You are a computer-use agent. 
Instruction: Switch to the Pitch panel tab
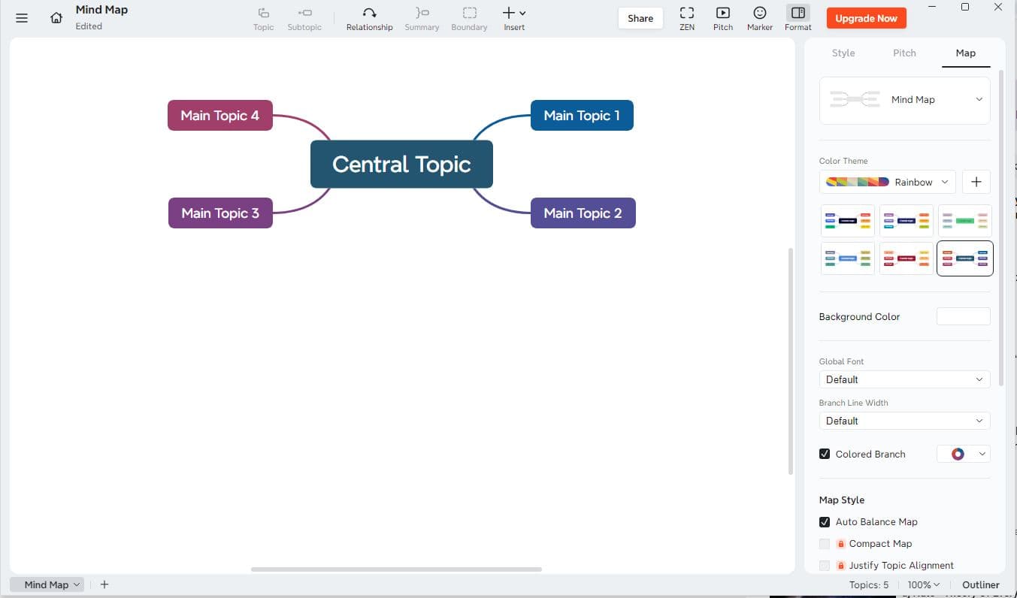[904, 53]
